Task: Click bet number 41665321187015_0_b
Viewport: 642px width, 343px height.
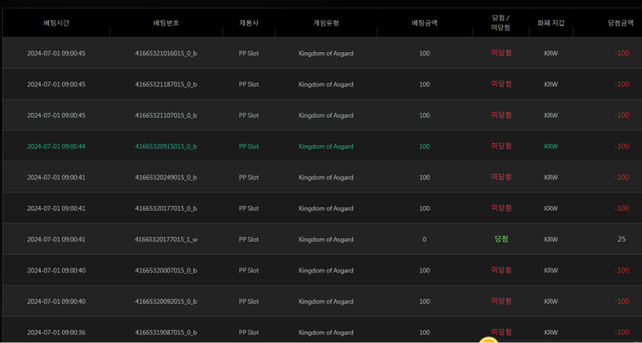Action: 166,85
